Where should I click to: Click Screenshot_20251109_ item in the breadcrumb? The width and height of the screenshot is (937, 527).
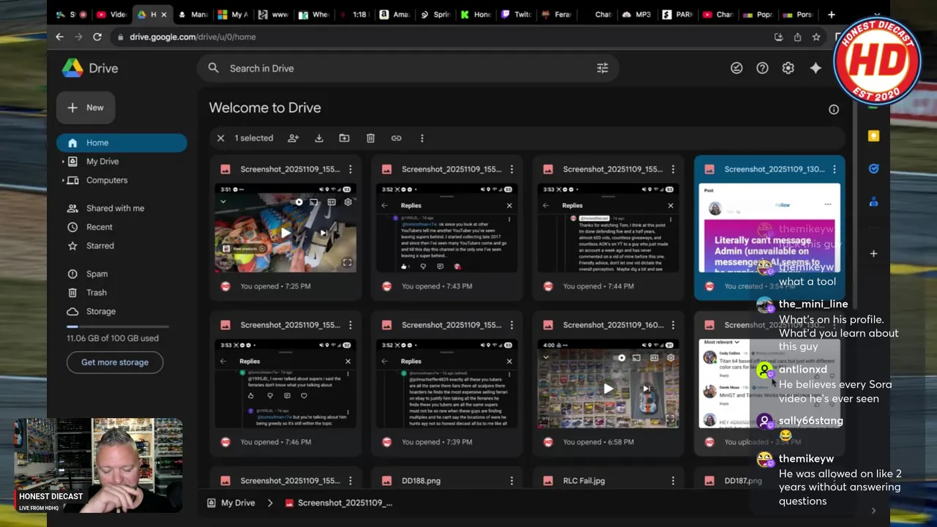tap(338, 503)
